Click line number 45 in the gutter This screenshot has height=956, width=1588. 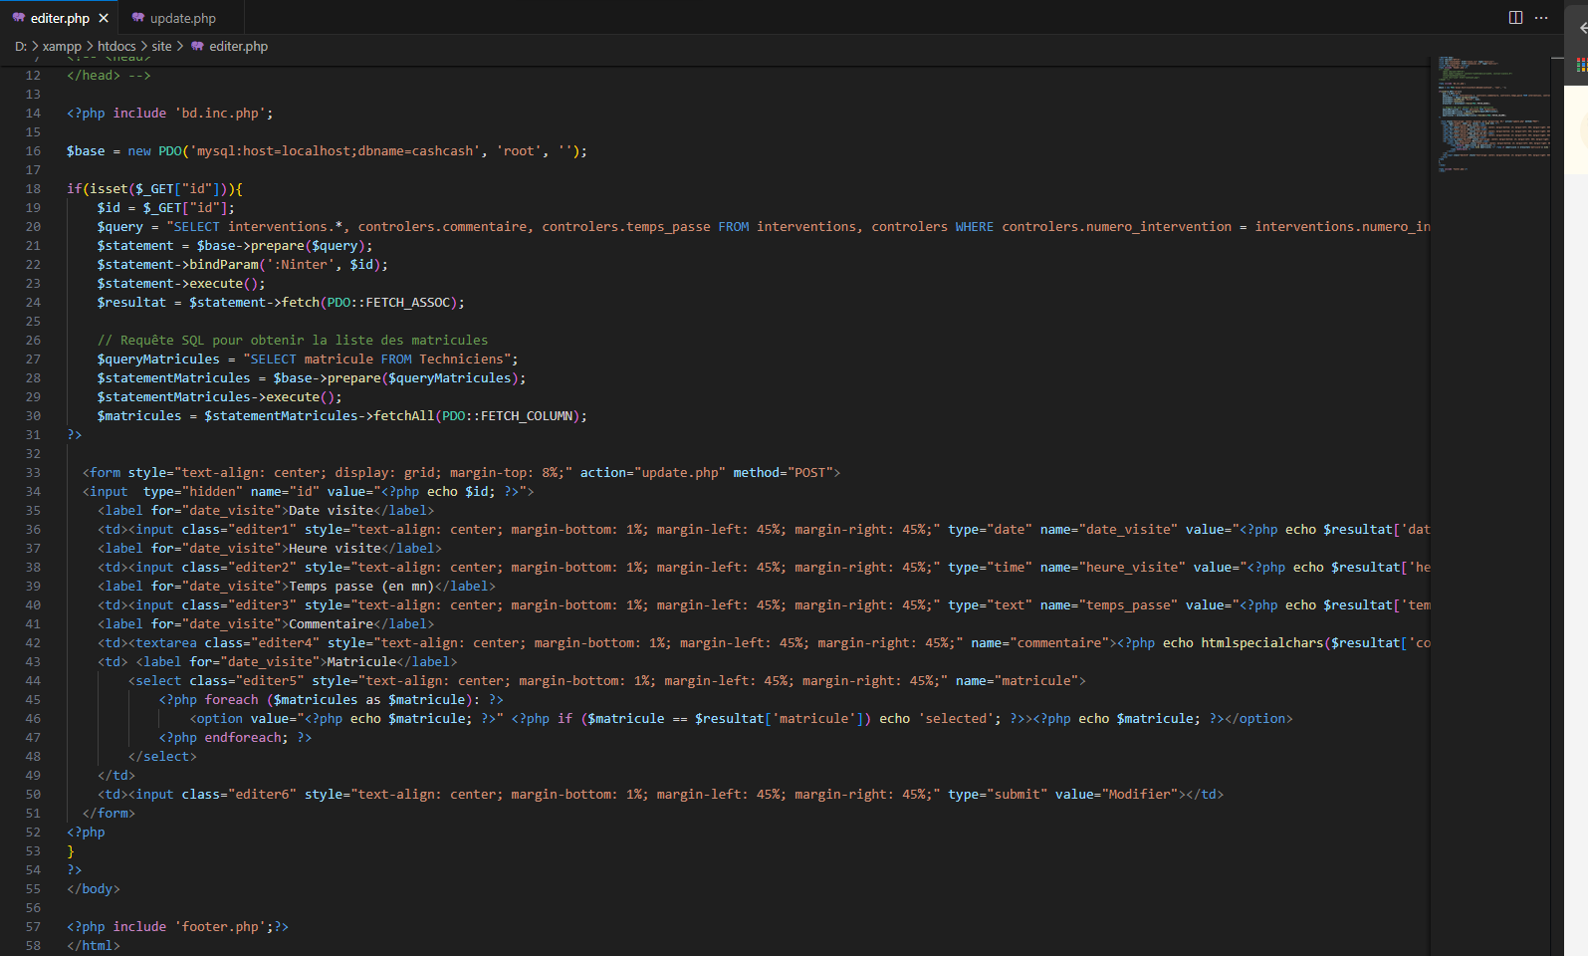pyautogui.click(x=33, y=699)
